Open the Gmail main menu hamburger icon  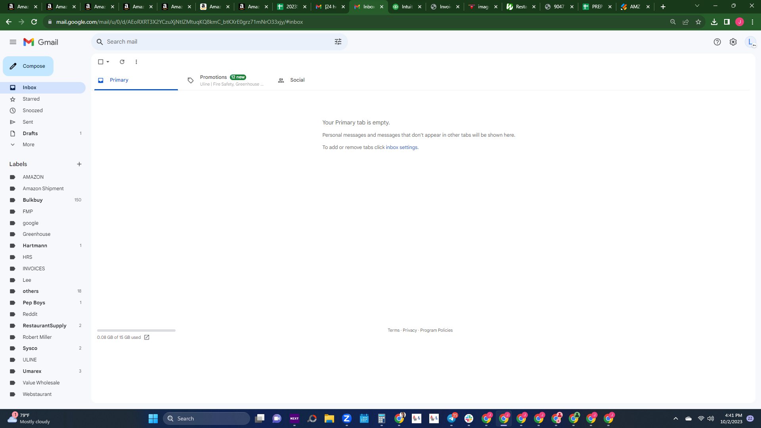point(13,42)
